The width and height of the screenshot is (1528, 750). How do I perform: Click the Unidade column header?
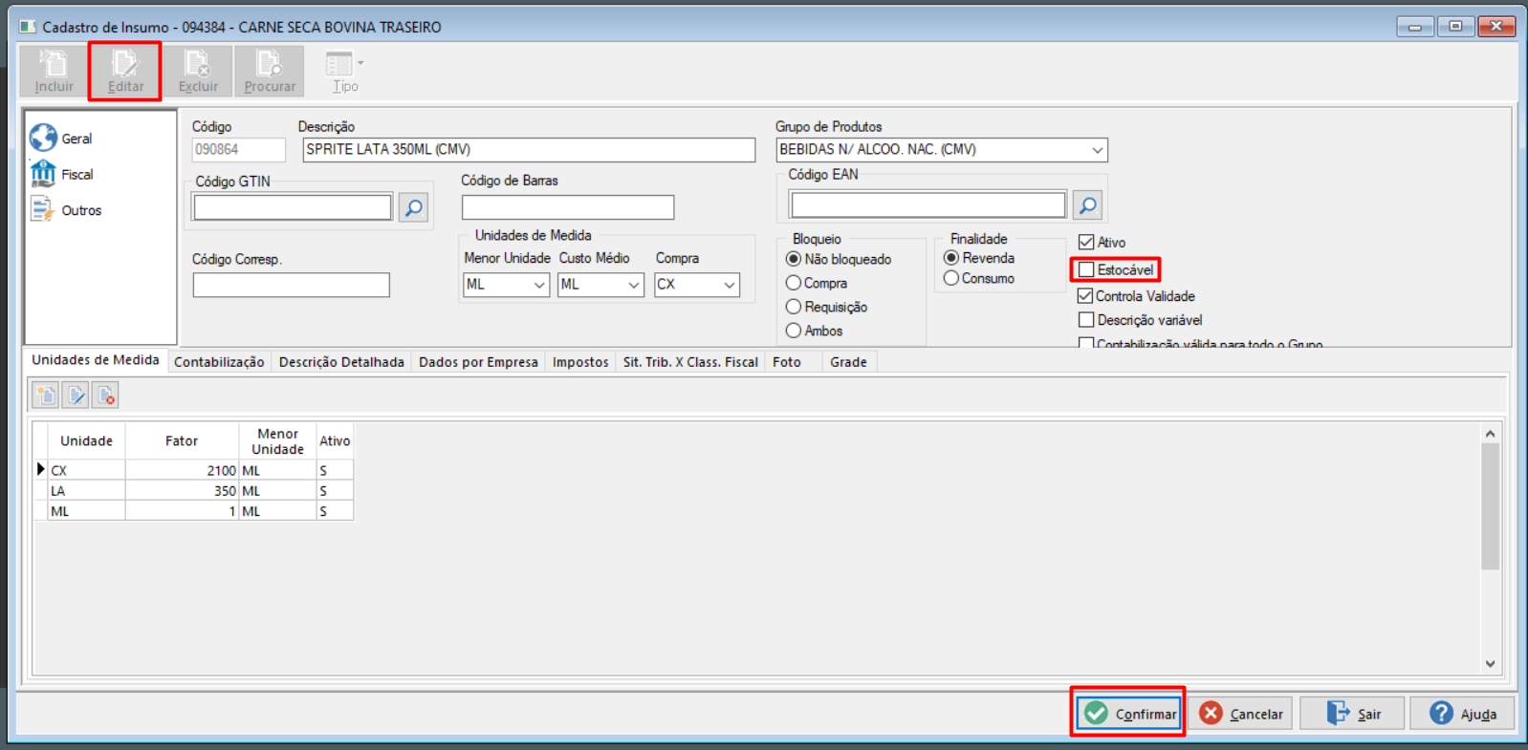coord(87,441)
